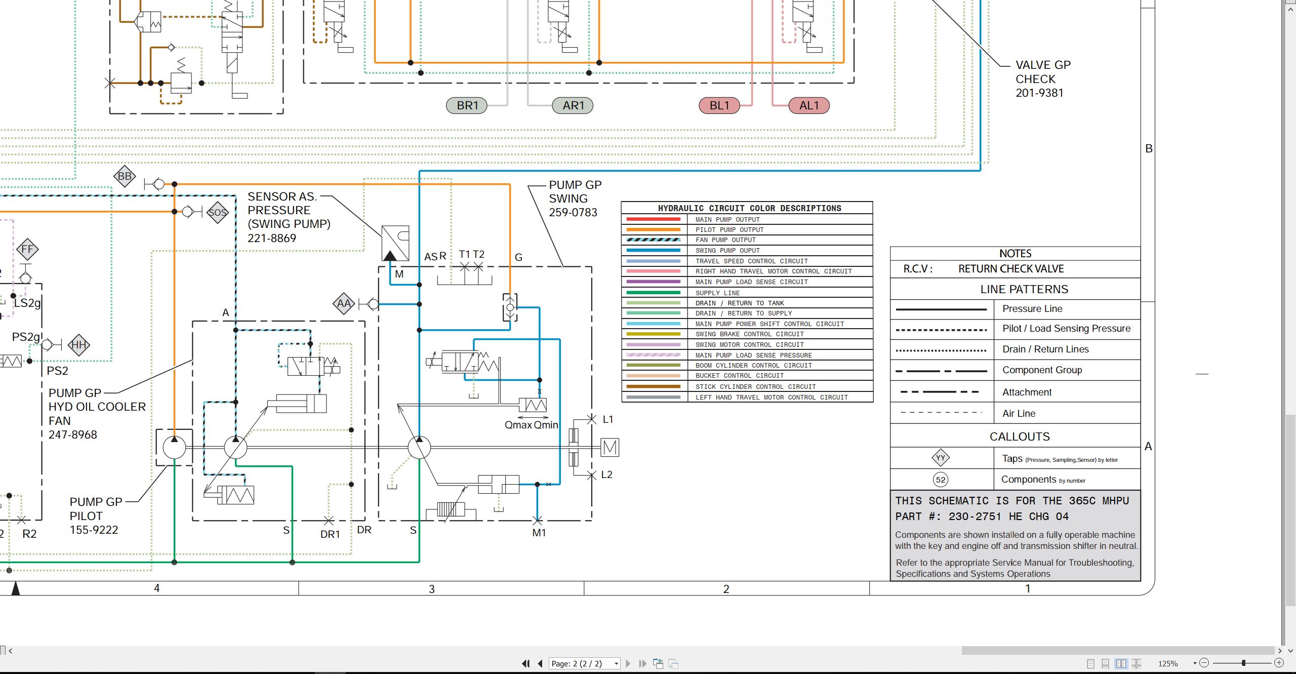Click 'SWING BRAKE CONTROL CIRCUIT' legend row
Image resolution: width=1296 pixels, height=674 pixels.
coord(747,334)
